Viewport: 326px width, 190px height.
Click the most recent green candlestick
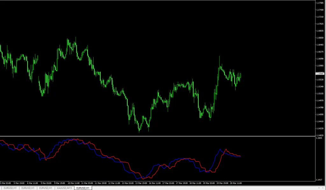[x=241, y=75]
